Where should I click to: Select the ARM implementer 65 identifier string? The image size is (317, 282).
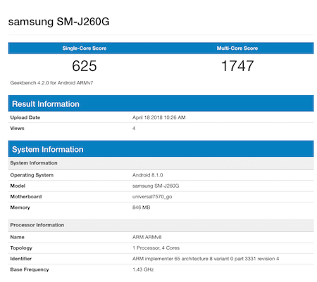click(x=206, y=259)
